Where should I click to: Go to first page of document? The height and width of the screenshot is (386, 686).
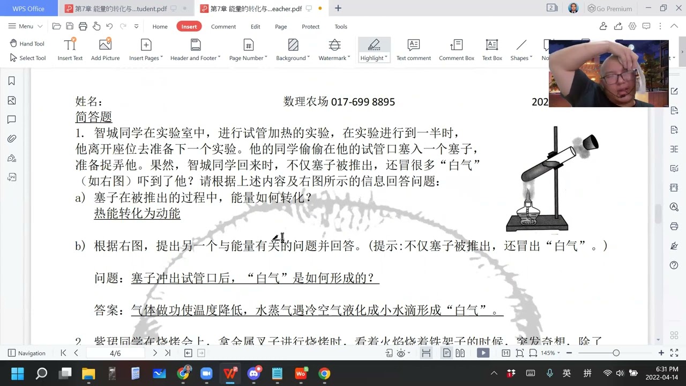(63, 353)
